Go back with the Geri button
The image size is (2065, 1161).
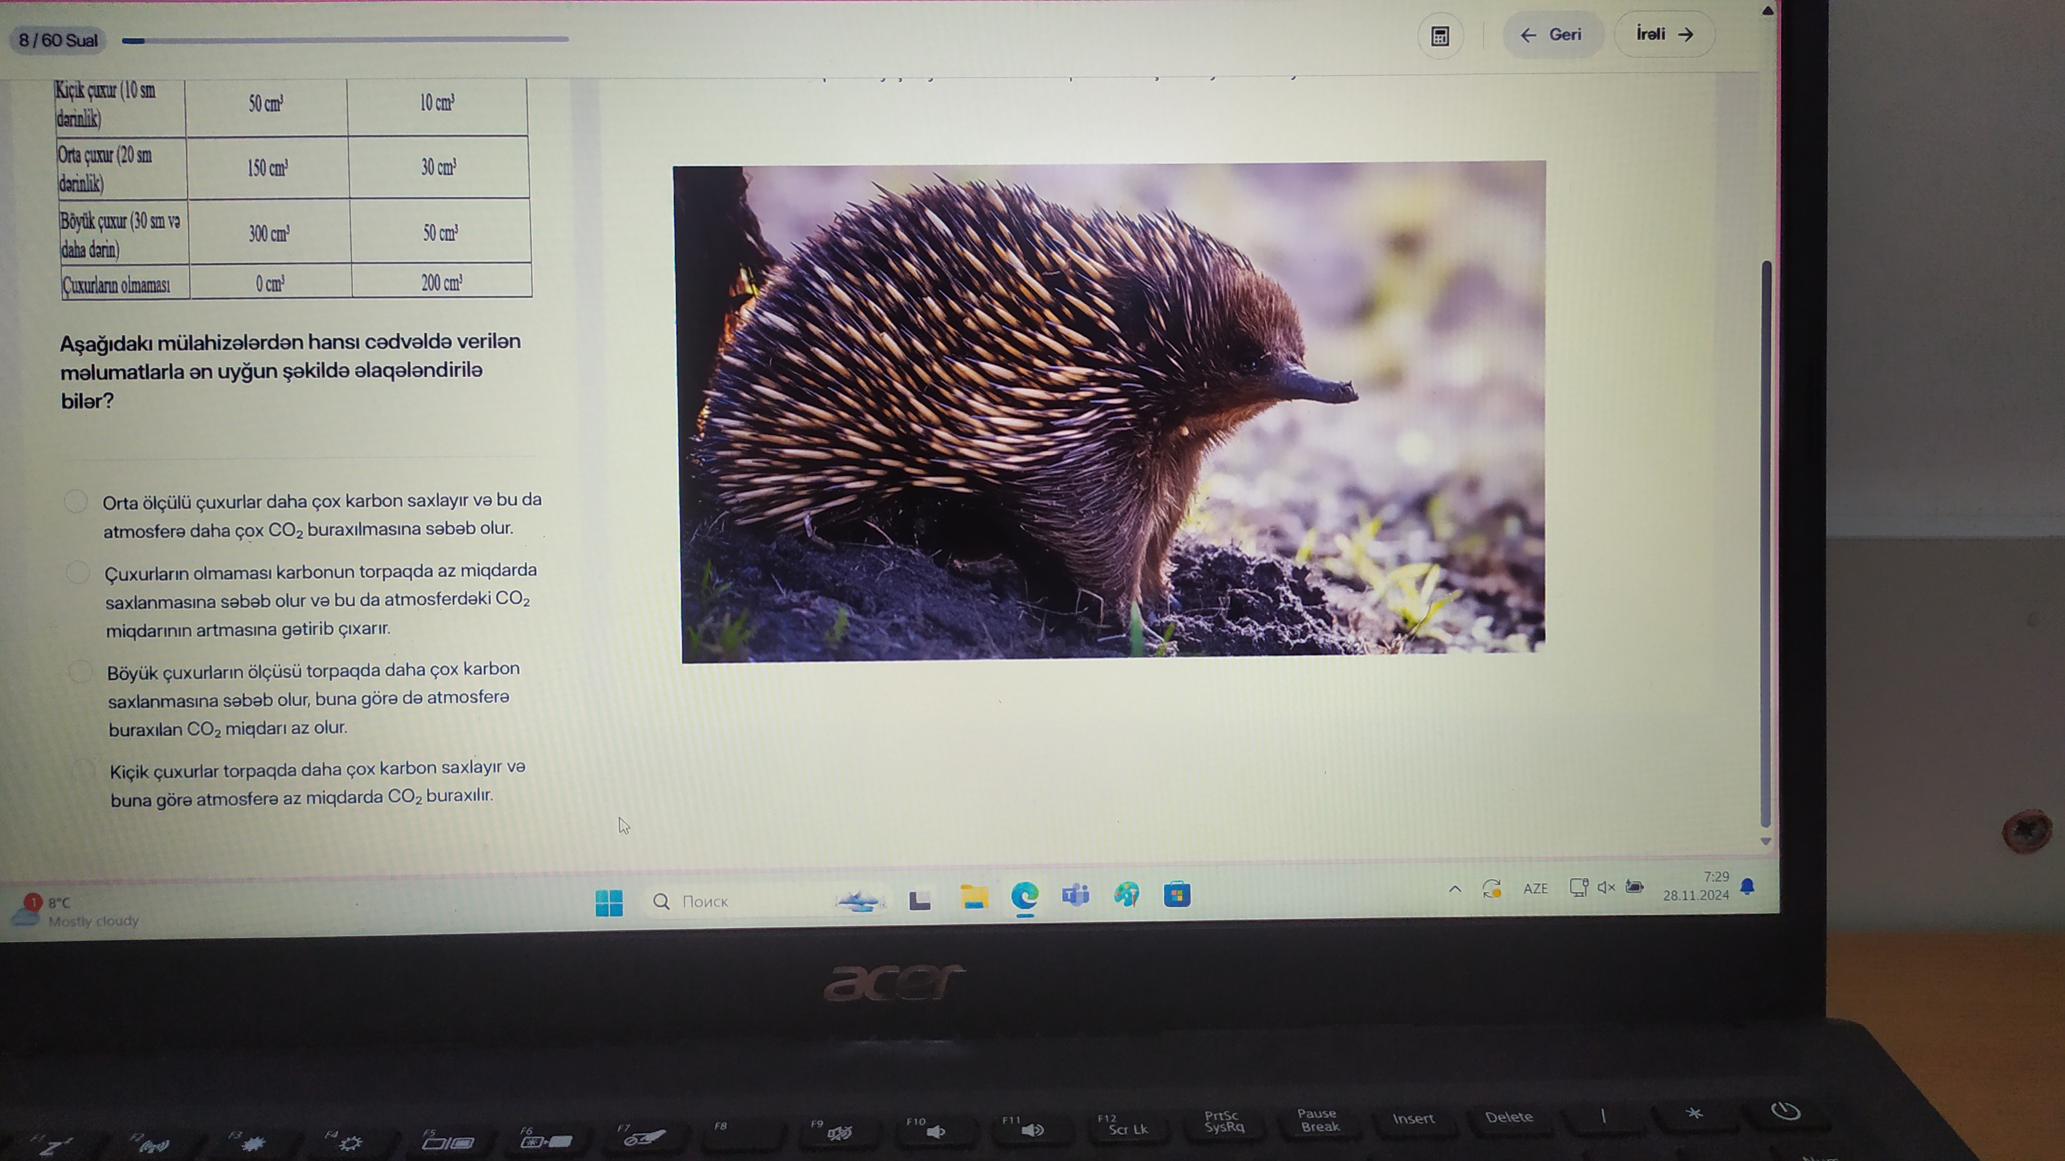coord(1552,35)
